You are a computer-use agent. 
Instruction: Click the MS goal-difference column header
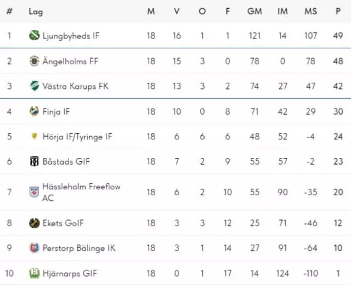coord(311,12)
